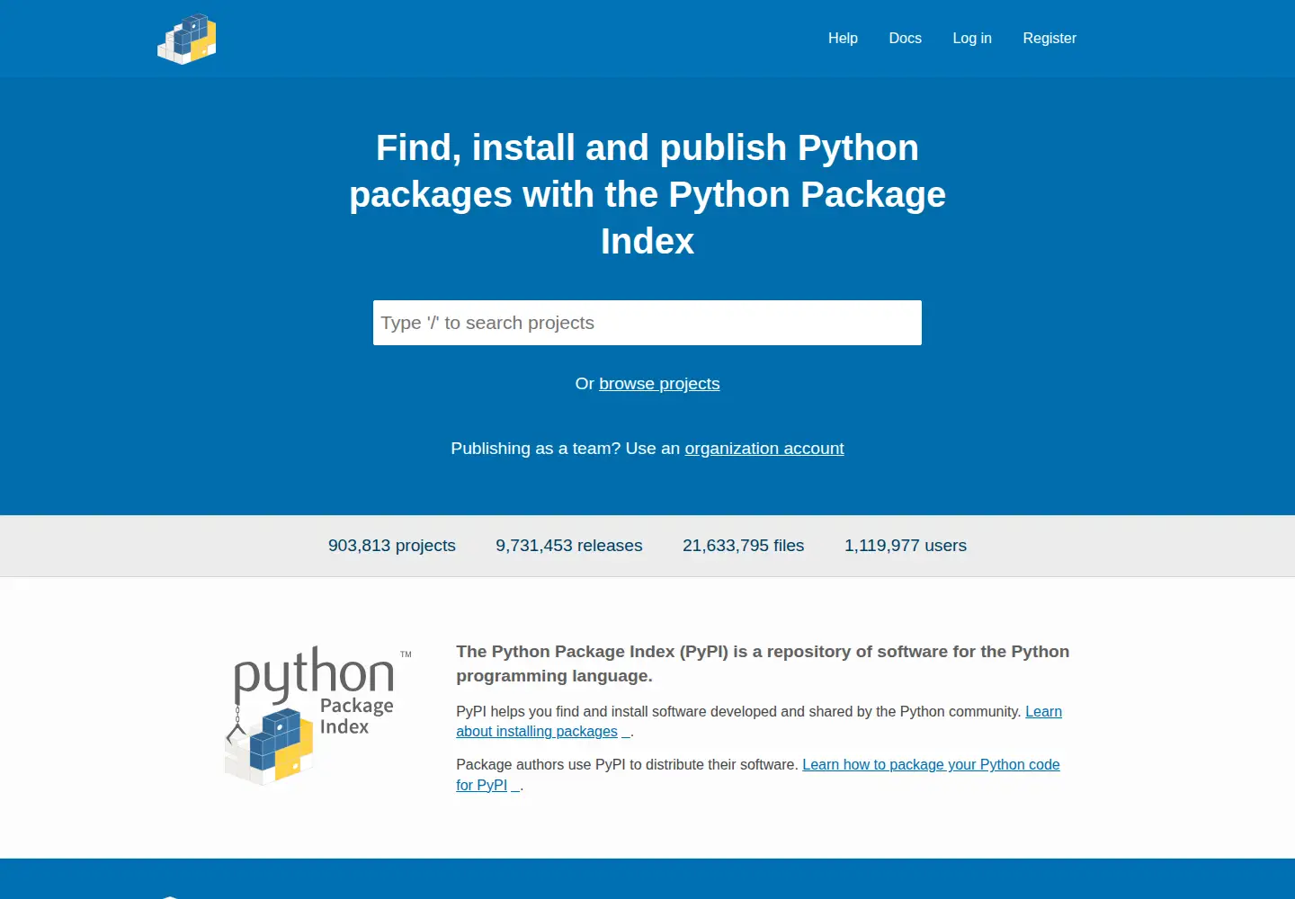This screenshot has height=899, width=1295.
Task: Select the 903,813 projects statistic
Action: coord(392,546)
